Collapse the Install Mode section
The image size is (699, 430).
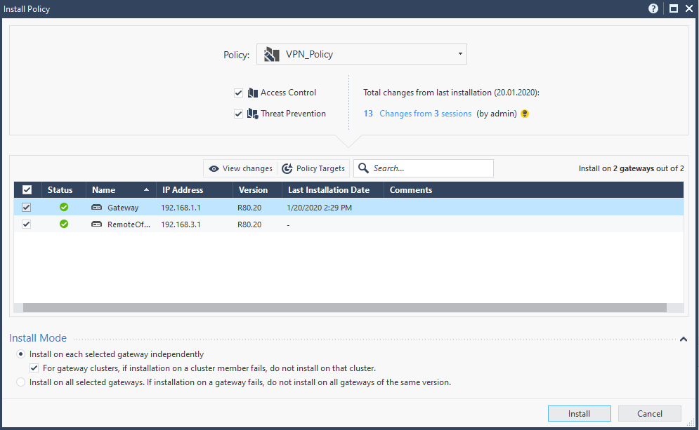click(684, 340)
